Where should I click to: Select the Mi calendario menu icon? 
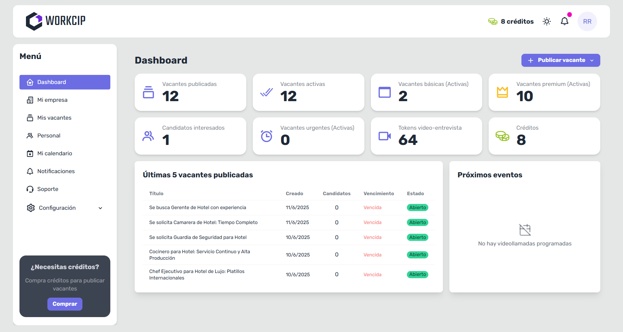[x=30, y=153]
